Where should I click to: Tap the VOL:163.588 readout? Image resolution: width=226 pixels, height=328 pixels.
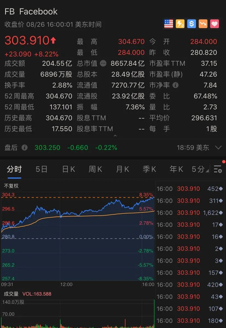[37, 294]
